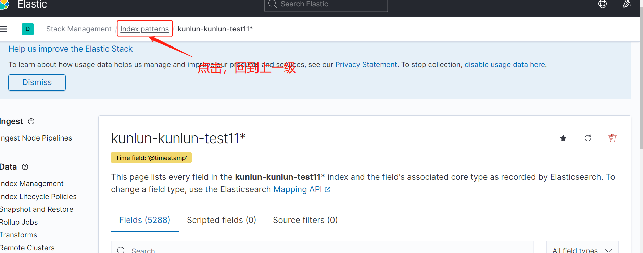Viewport: 643px width, 253px height.
Task: Click the Ingest section help icon
Action: coord(31,121)
